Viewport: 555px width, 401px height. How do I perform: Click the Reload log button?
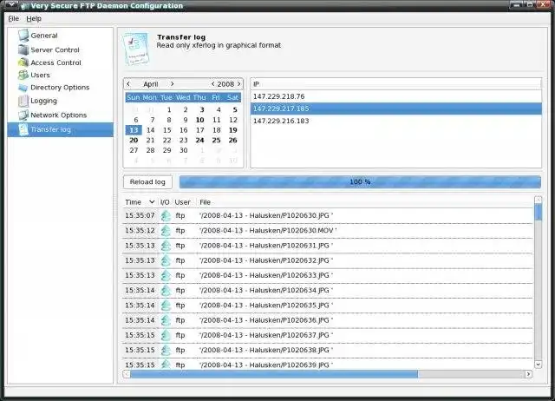(x=147, y=182)
